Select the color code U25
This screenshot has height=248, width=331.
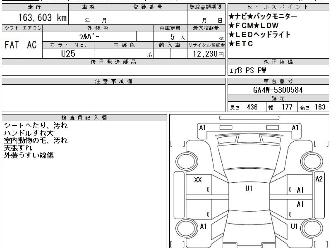[x=68, y=54]
